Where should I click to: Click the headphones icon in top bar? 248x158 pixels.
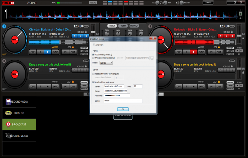coord(162,3)
